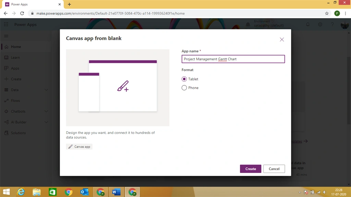351x197 pixels.
Task: Click the Solutions icon in sidebar
Action: pyautogui.click(x=6, y=133)
